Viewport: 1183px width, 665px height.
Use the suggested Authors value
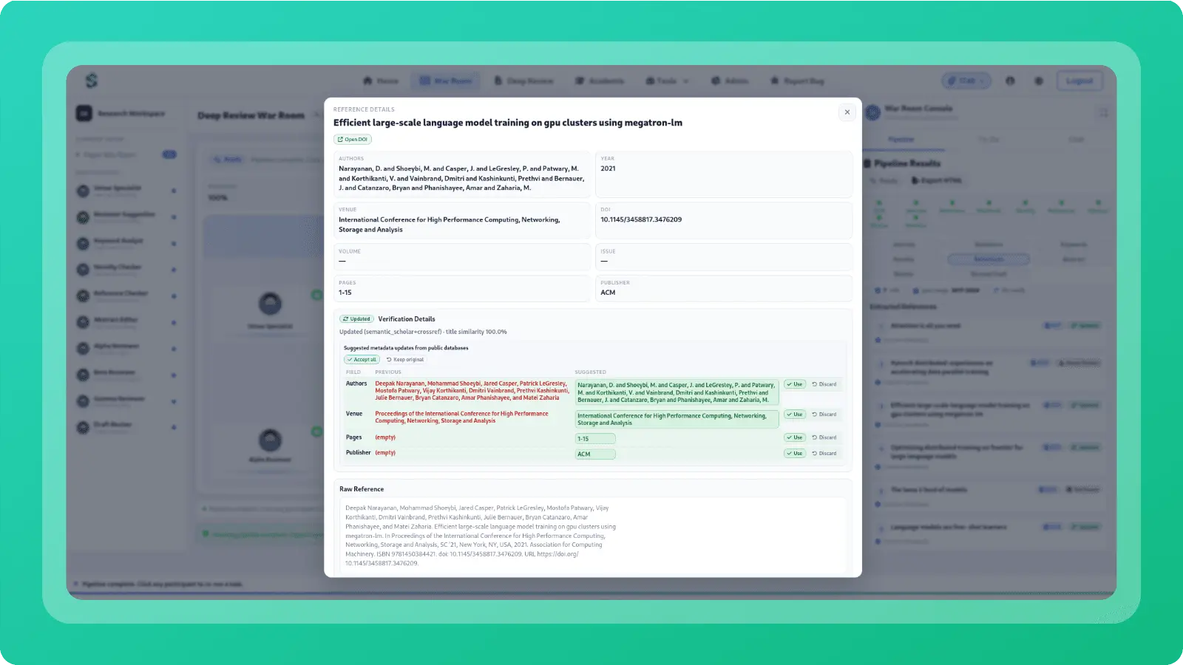tap(795, 384)
